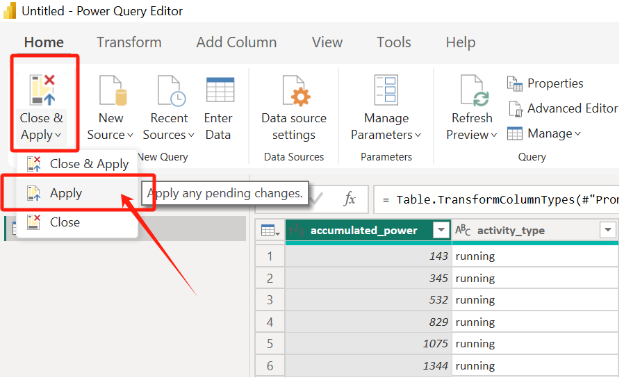Open the New Source icon
Image resolution: width=624 pixels, height=380 pixels.
coord(113,91)
